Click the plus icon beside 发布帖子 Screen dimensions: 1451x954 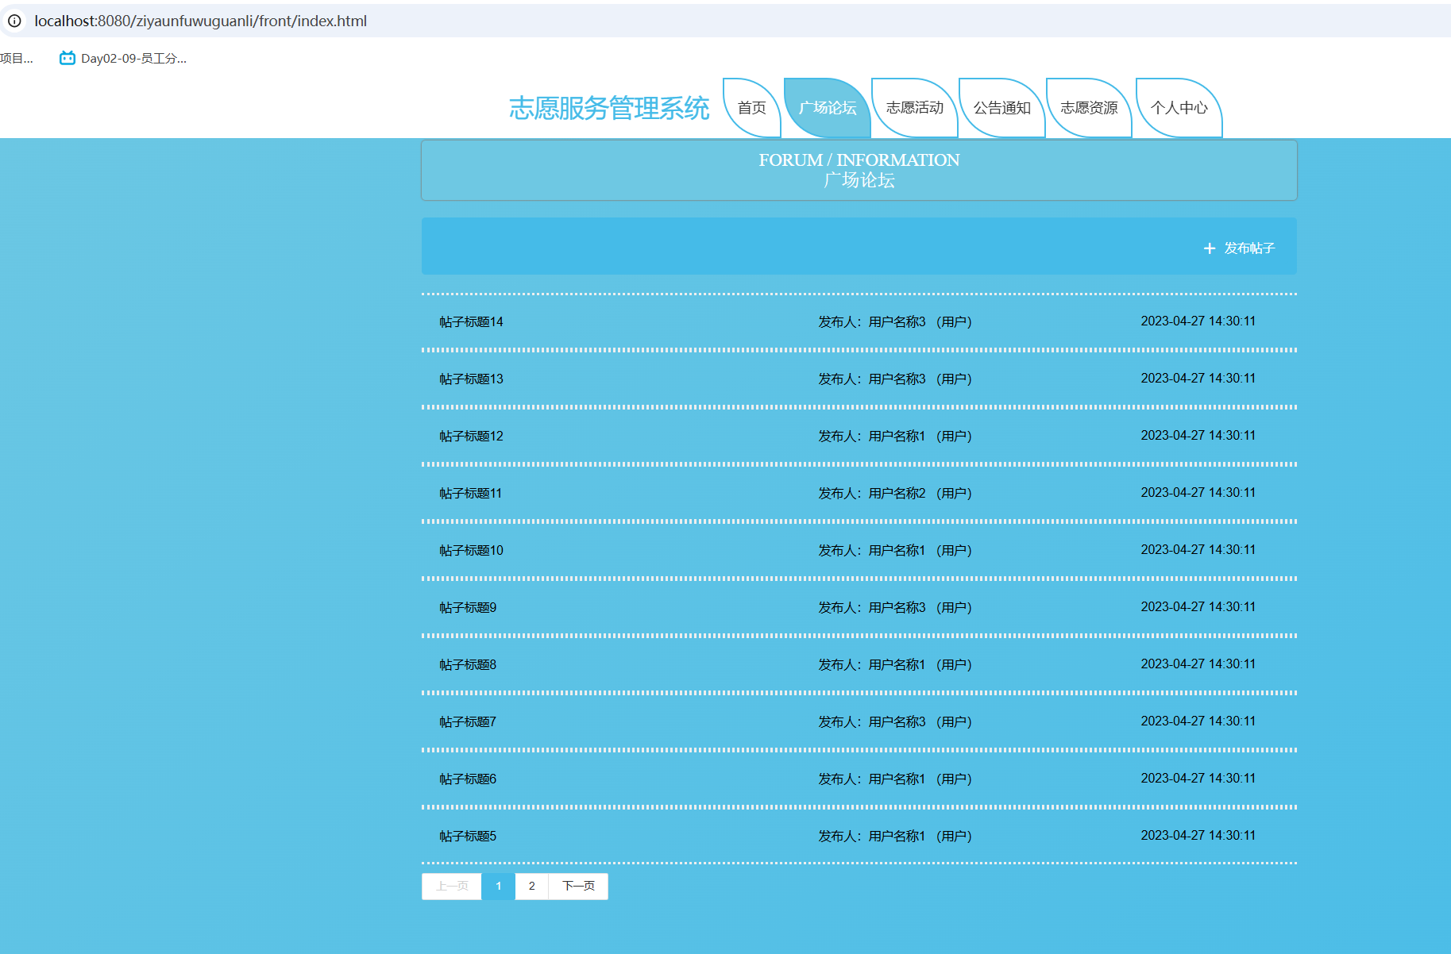[1209, 248]
